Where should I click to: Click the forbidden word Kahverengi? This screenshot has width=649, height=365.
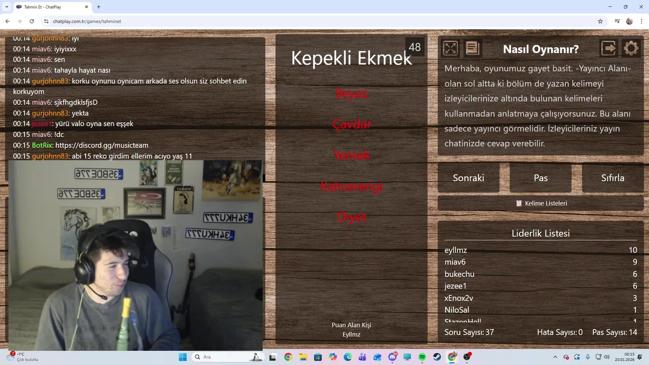(x=351, y=186)
